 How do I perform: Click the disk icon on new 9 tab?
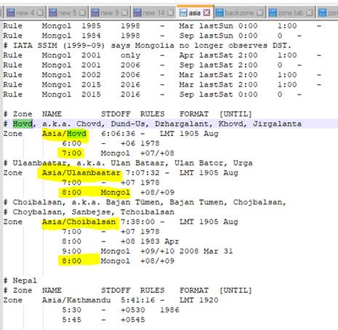pyautogui.click(x=95, y=12)
